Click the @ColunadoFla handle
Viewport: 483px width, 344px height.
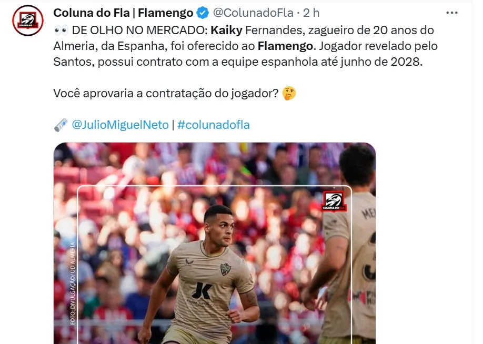click(x=253, y=13)
